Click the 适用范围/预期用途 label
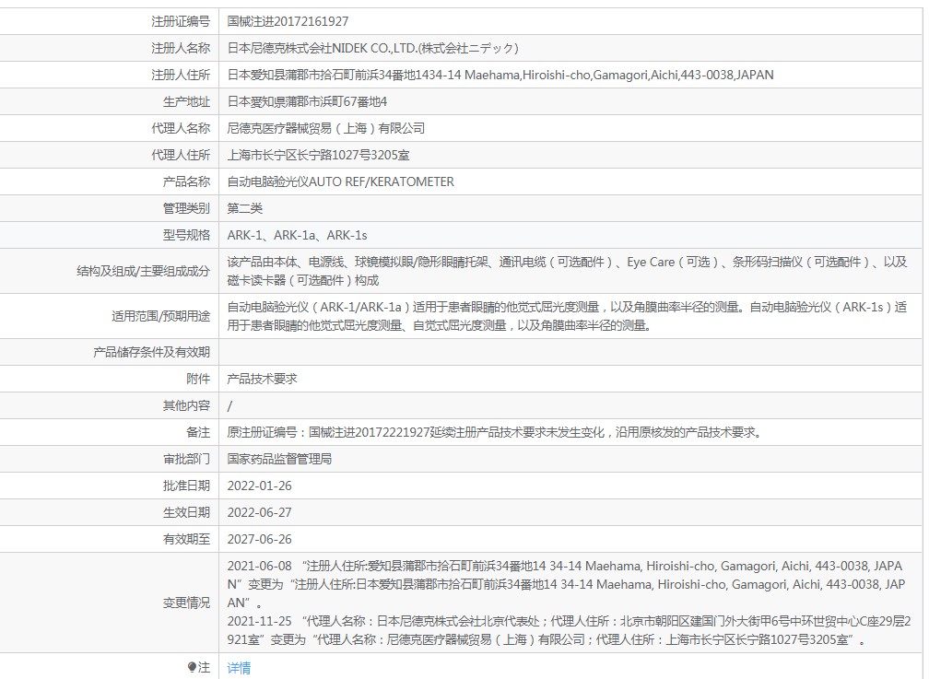929x679 pixels. tap(160, 316)
